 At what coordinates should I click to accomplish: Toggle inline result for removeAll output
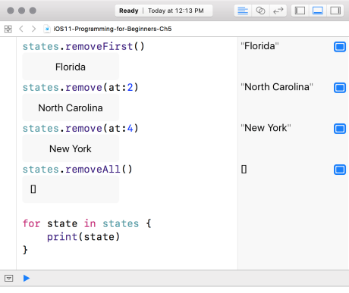tap(340, 170)
